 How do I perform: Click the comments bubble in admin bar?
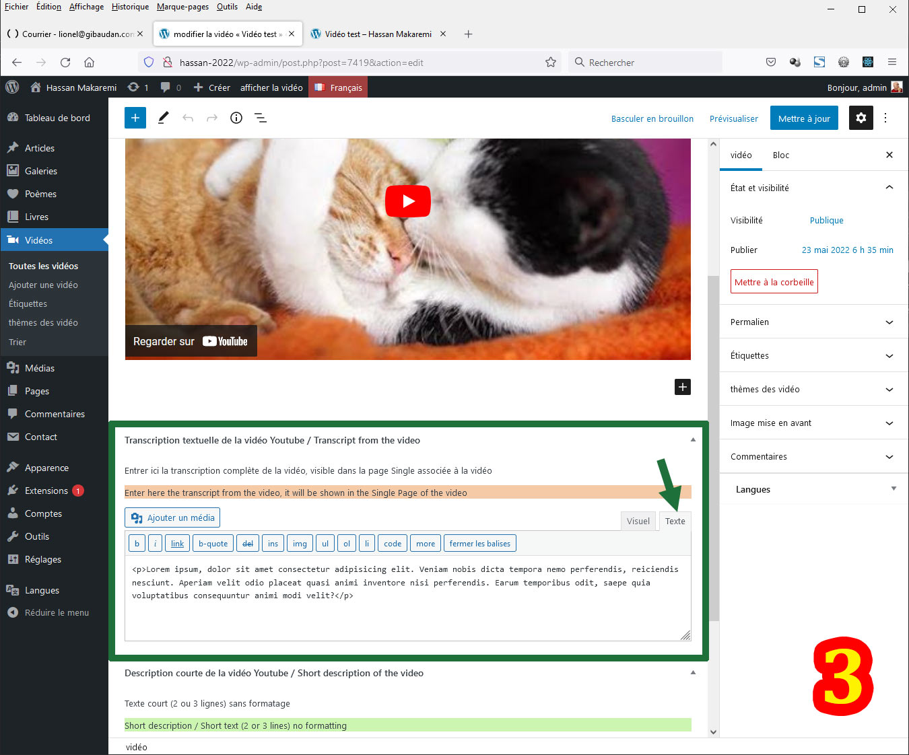point(171,87)
